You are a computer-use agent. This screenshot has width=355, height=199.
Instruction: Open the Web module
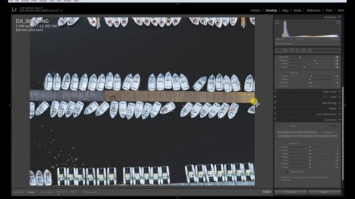(341, 11)
